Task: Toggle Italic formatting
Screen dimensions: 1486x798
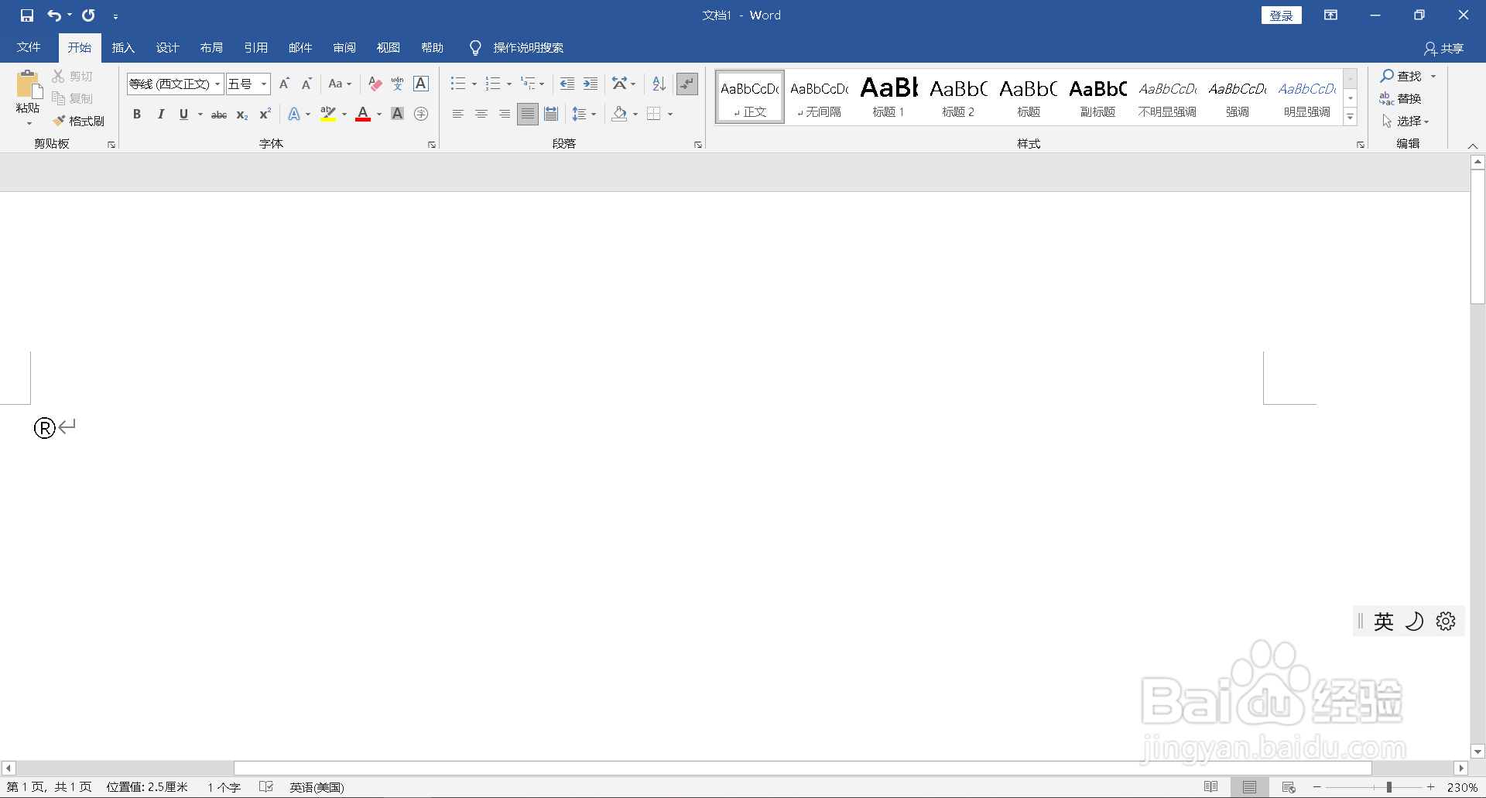Action: point(160,114)
